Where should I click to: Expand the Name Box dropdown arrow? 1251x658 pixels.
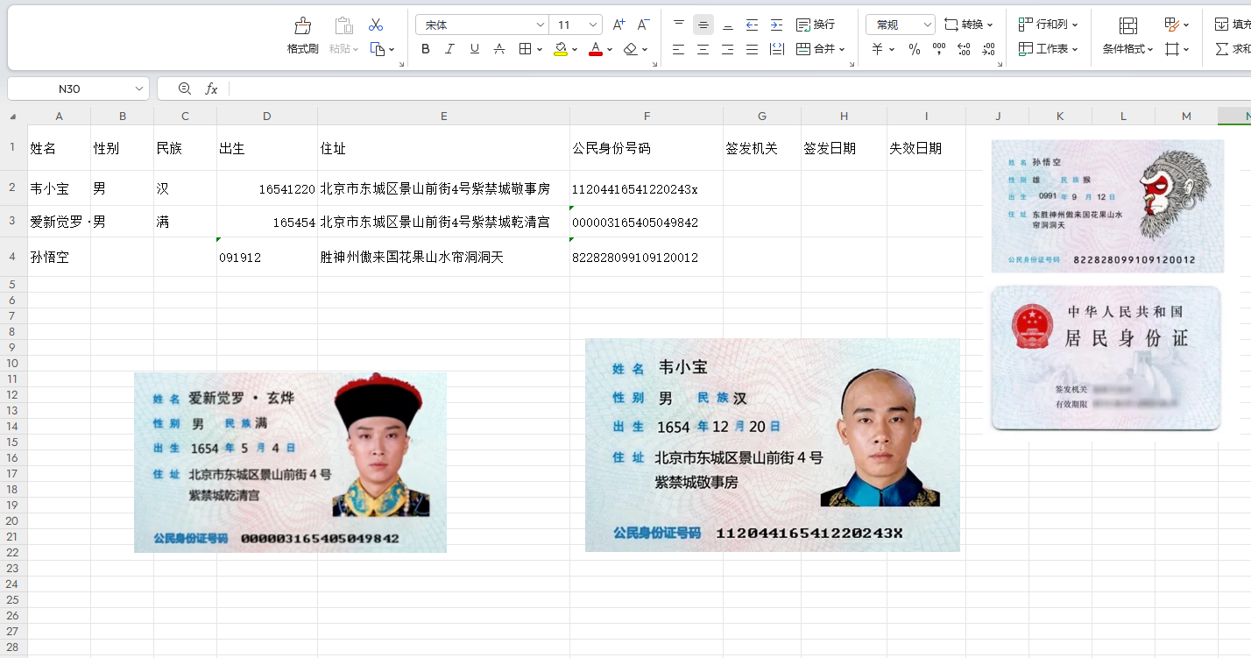(139, 88)
